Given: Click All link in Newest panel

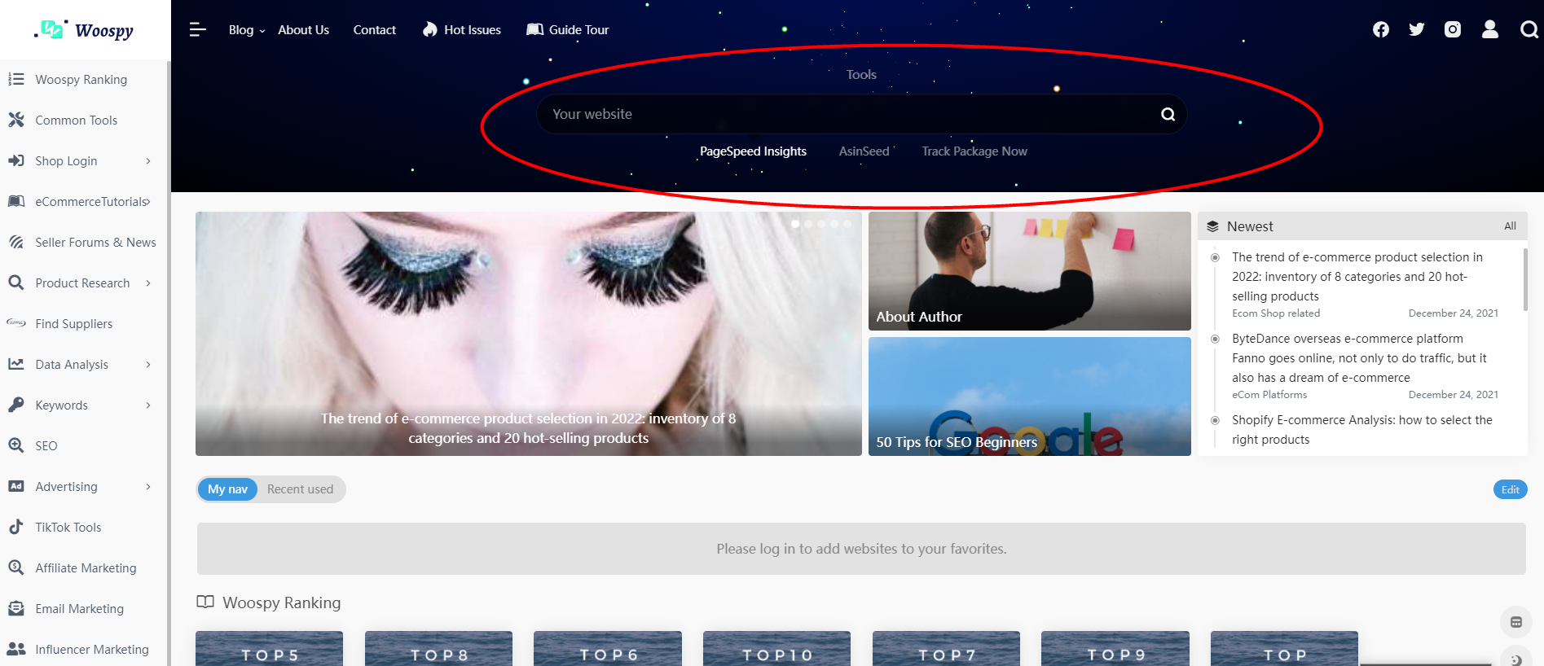Looking at the screenshot, I should point(1510,226).
